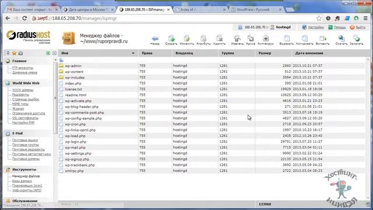Click the browser back arrow

[x=8, y=18]
